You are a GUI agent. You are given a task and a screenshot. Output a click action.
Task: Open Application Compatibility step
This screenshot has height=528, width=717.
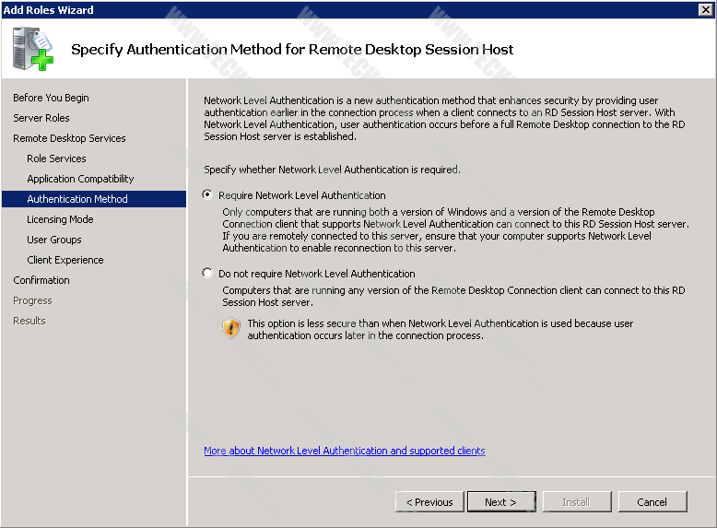click(80, 179)
